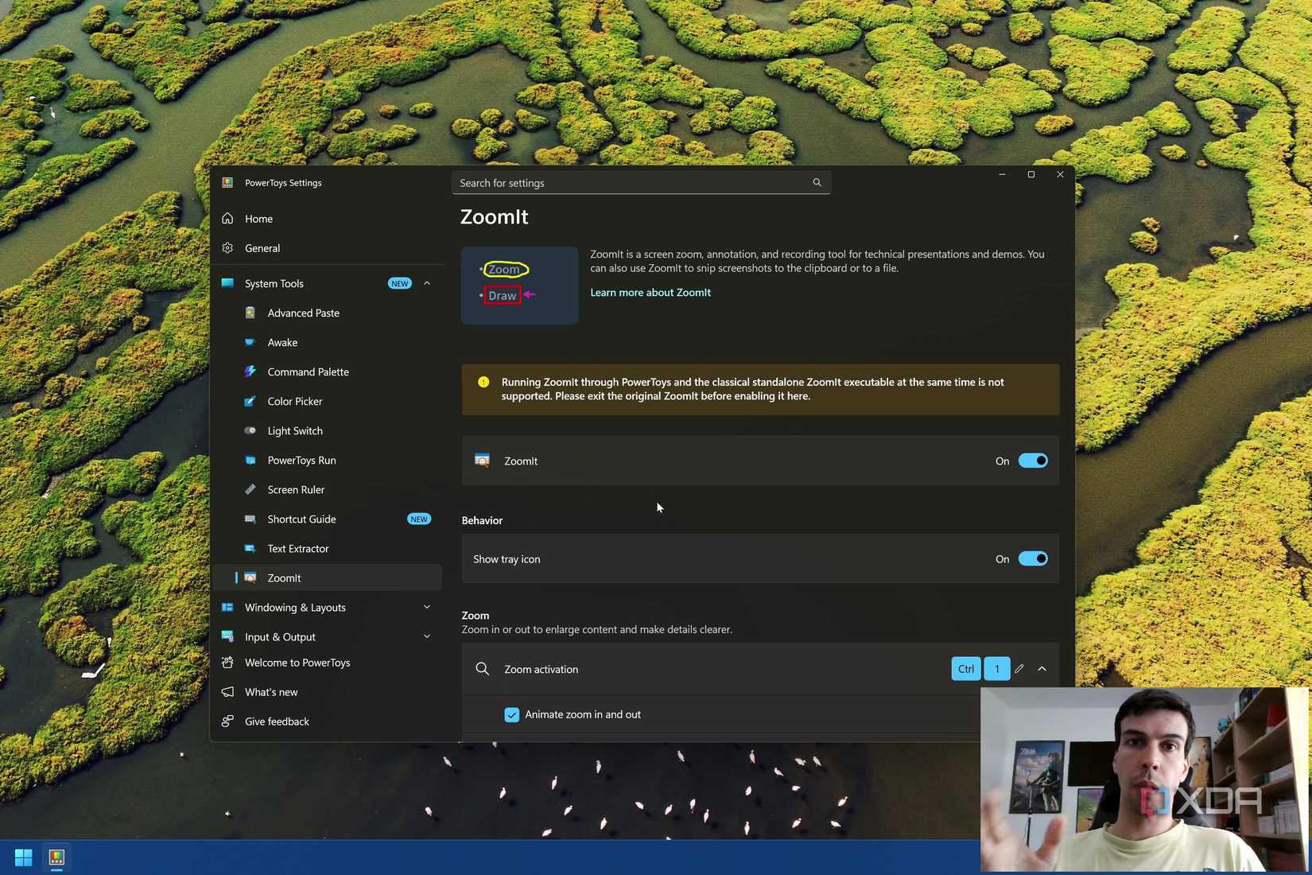This screenshot has width=1312, height=875.
Task: Click the yellow warning info icon
Action: pos(483,382)
